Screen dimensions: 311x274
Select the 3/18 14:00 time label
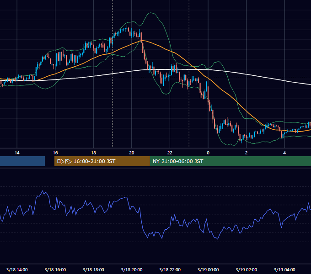[x=17, y=269]
